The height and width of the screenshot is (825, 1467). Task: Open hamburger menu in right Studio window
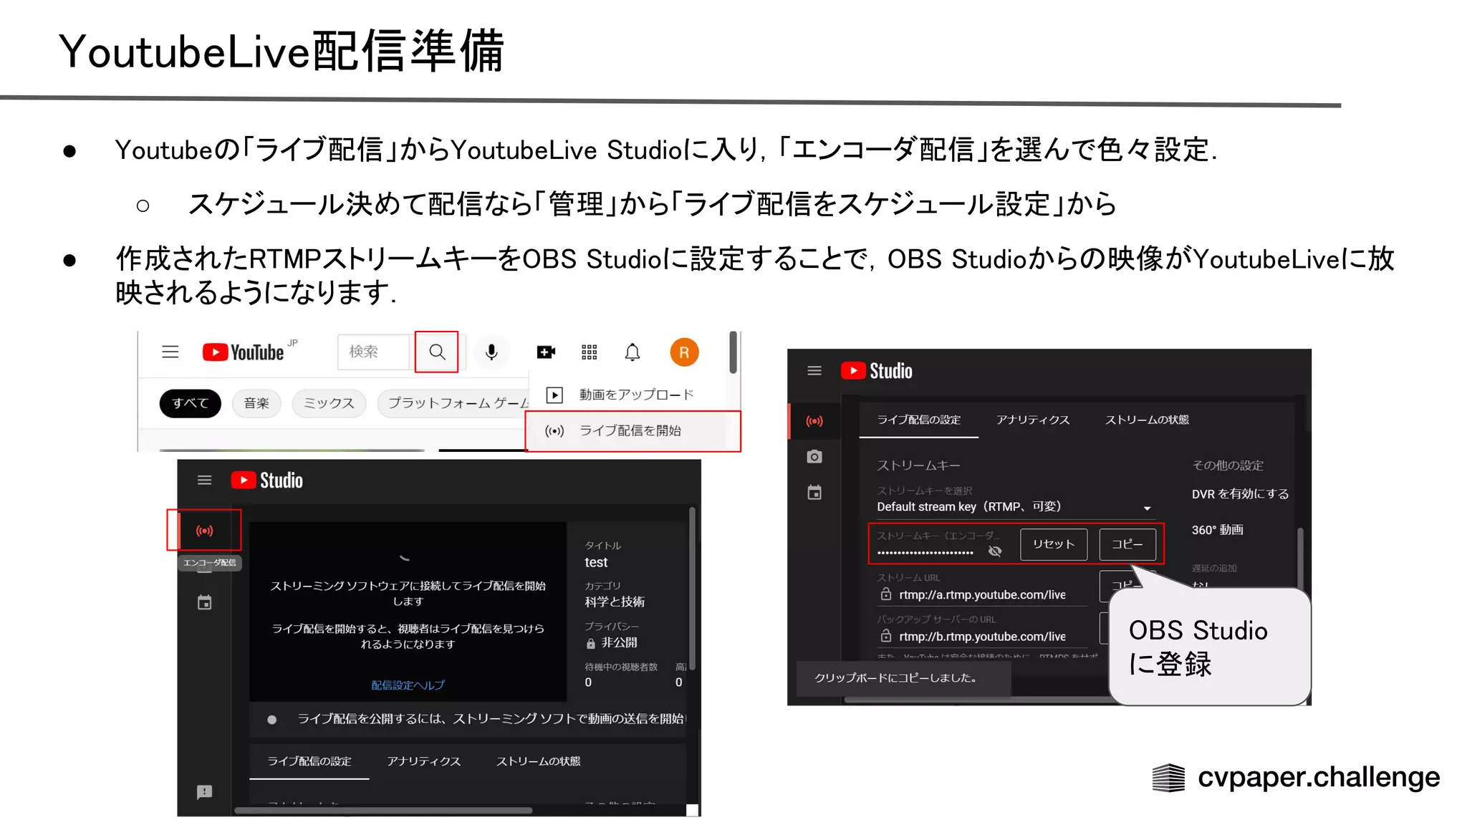814,371
